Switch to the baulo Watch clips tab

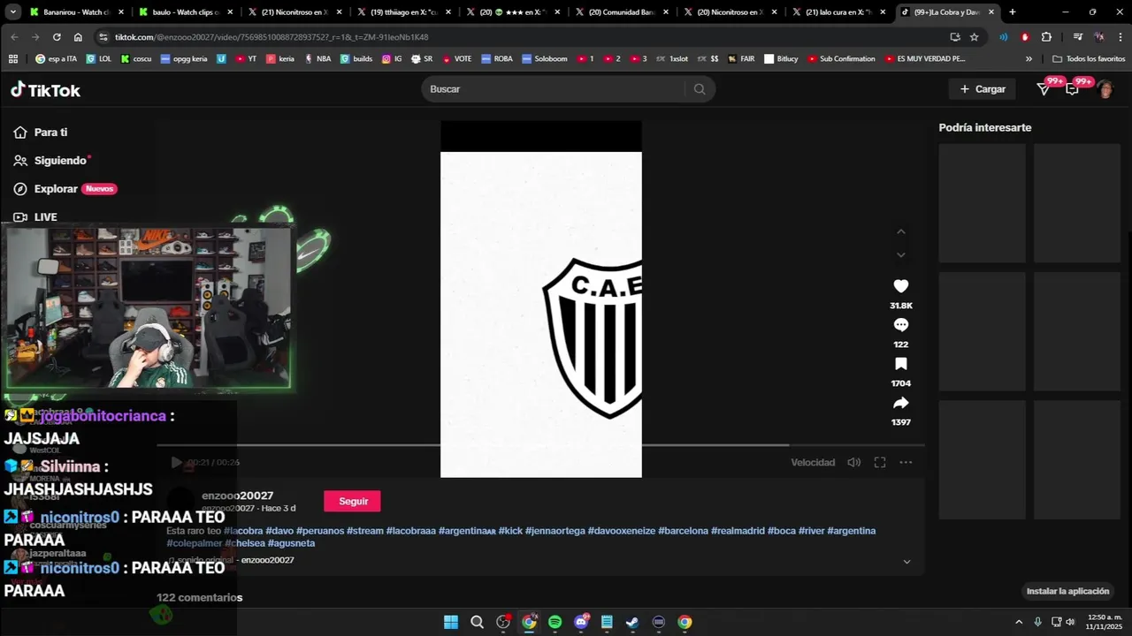tap(185, 12)
